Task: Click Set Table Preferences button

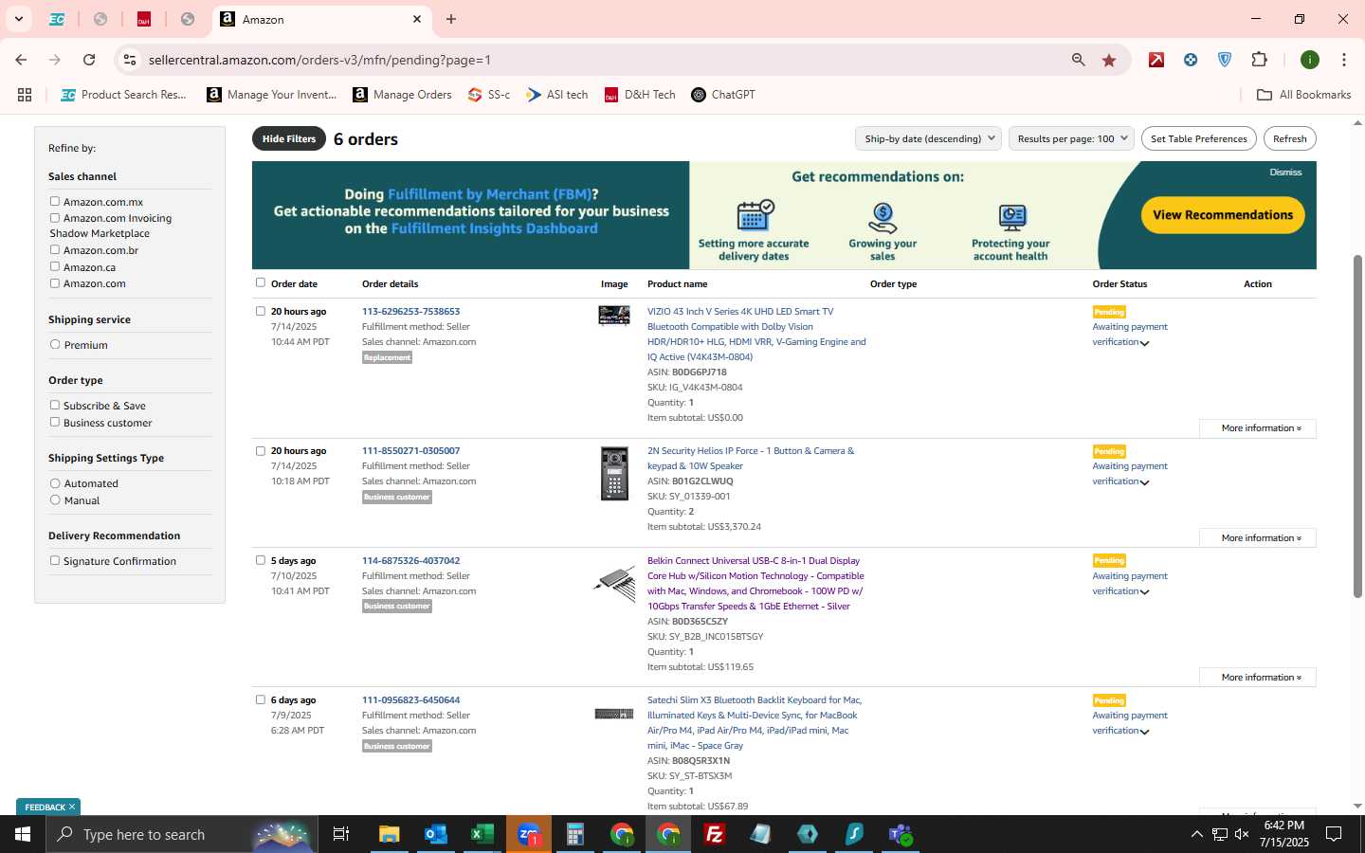Action: [1199, 138]
